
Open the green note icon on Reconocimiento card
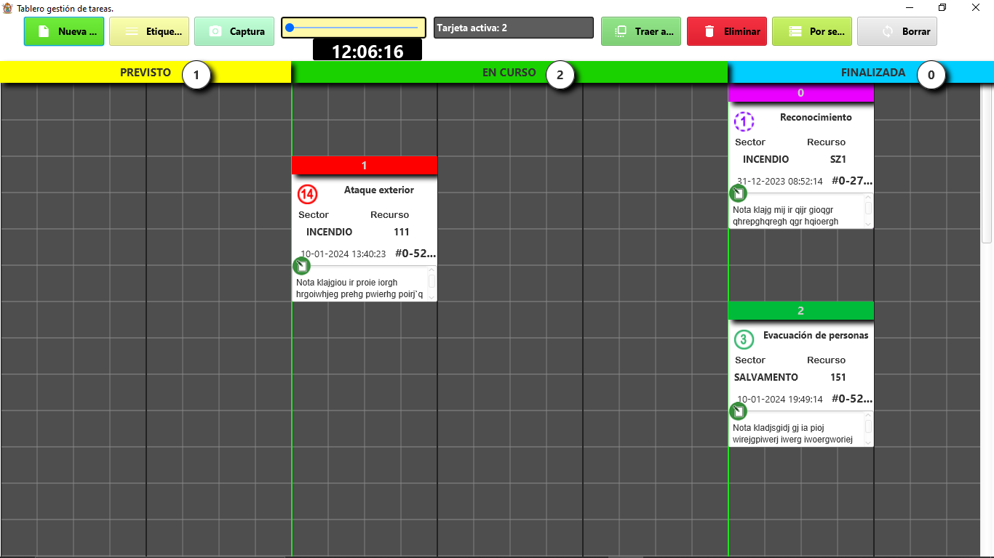(738, 193)
